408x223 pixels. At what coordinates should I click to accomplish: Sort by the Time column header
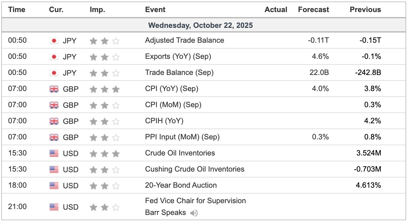(x=16, y=10)
